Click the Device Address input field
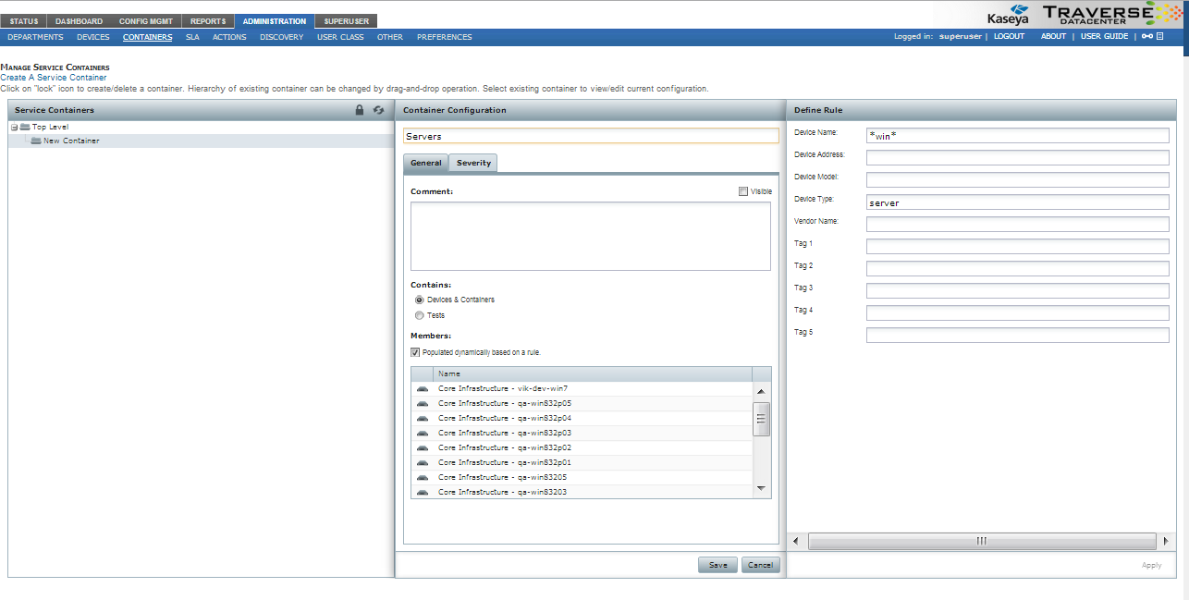This screenshot has height=600, width=1189. (1017, 158)
